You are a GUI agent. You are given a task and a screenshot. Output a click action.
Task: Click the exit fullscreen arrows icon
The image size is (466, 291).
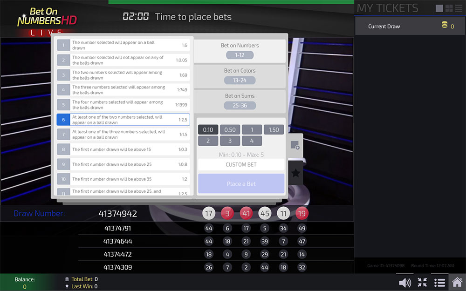(422, 283)
